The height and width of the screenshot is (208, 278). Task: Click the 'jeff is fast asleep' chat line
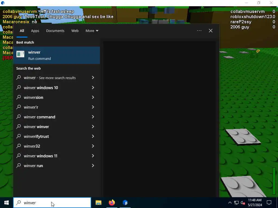[x=38, y=11]
